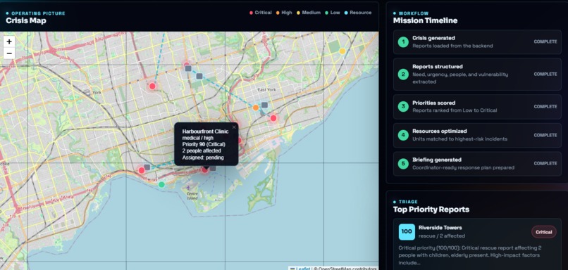Open the Reports structured timeline step
The height and width of the screenshot is (270, 568).
click(477, 74)
